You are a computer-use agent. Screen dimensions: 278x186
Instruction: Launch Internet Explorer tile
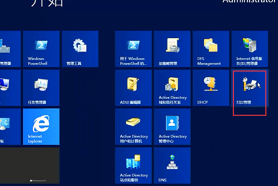[x=41, y=127]
